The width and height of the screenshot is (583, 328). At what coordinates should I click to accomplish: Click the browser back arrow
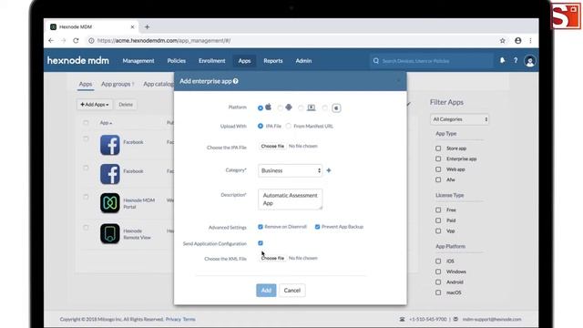(51, 40)
